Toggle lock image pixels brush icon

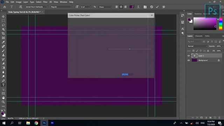point(197,51)
